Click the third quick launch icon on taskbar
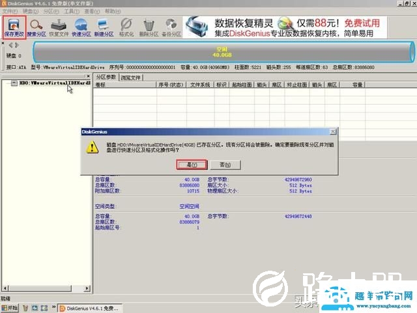 tap(44, 308)
